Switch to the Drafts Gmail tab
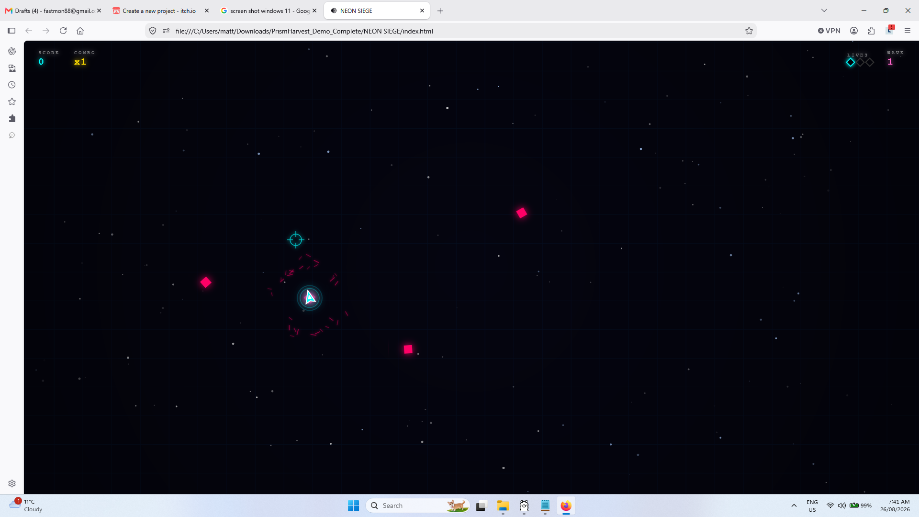The height and width of the screenshot is (517, 919). coord(53,11)
